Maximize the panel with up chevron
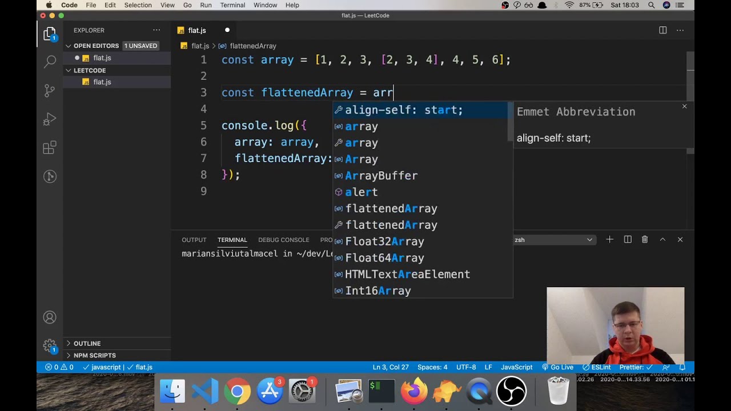 662,240
